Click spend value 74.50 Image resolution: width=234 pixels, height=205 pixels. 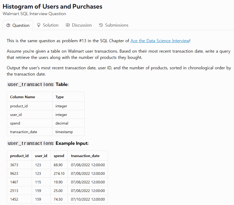pos(59,199)
